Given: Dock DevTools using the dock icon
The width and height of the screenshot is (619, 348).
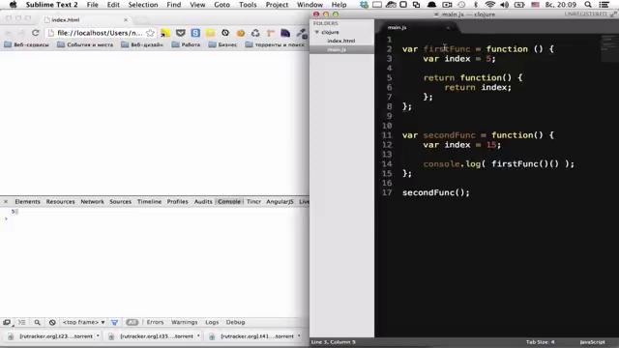Looking at the screenshot, I should pyautogui.click(x=7, y=322).
